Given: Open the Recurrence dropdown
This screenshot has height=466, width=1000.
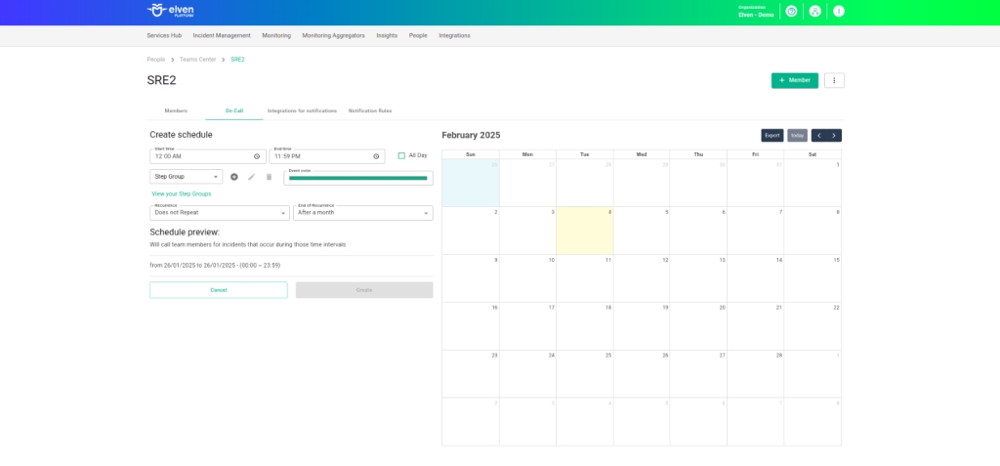Looking at the screenshot, I should pyautogui.click(x=219, y=213).
